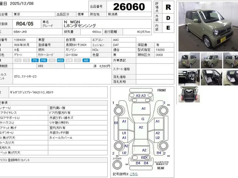The height and width of the screenshot is (178, 238).
Task: Click the PS equipment badge
Action: tap(35, 60)
